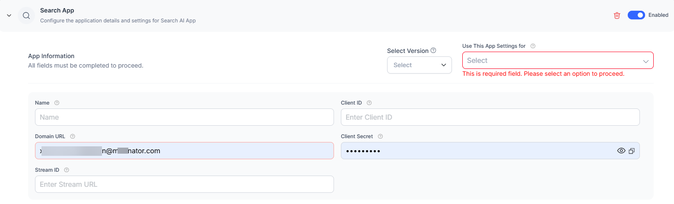Viewport: 674px width, 204px height.
Task: Click the Client ID help icon
Action: [369, 103]
